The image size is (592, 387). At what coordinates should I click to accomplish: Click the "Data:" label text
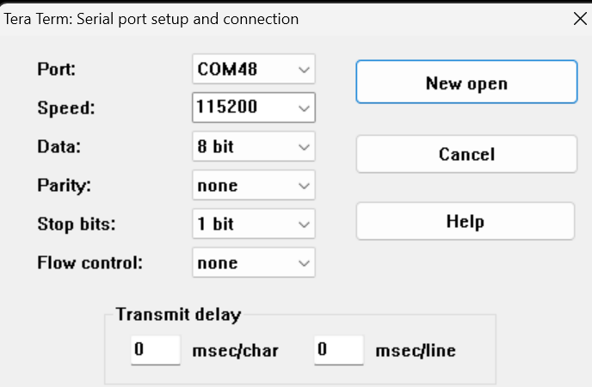(x=59, y=147)
